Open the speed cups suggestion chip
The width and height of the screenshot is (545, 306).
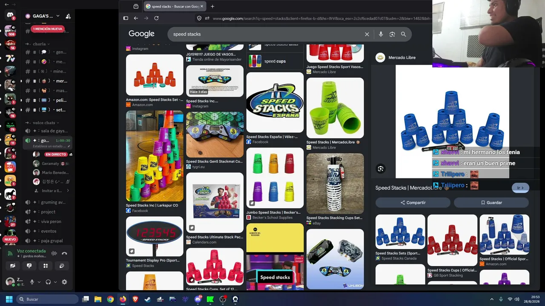(275, 61)
